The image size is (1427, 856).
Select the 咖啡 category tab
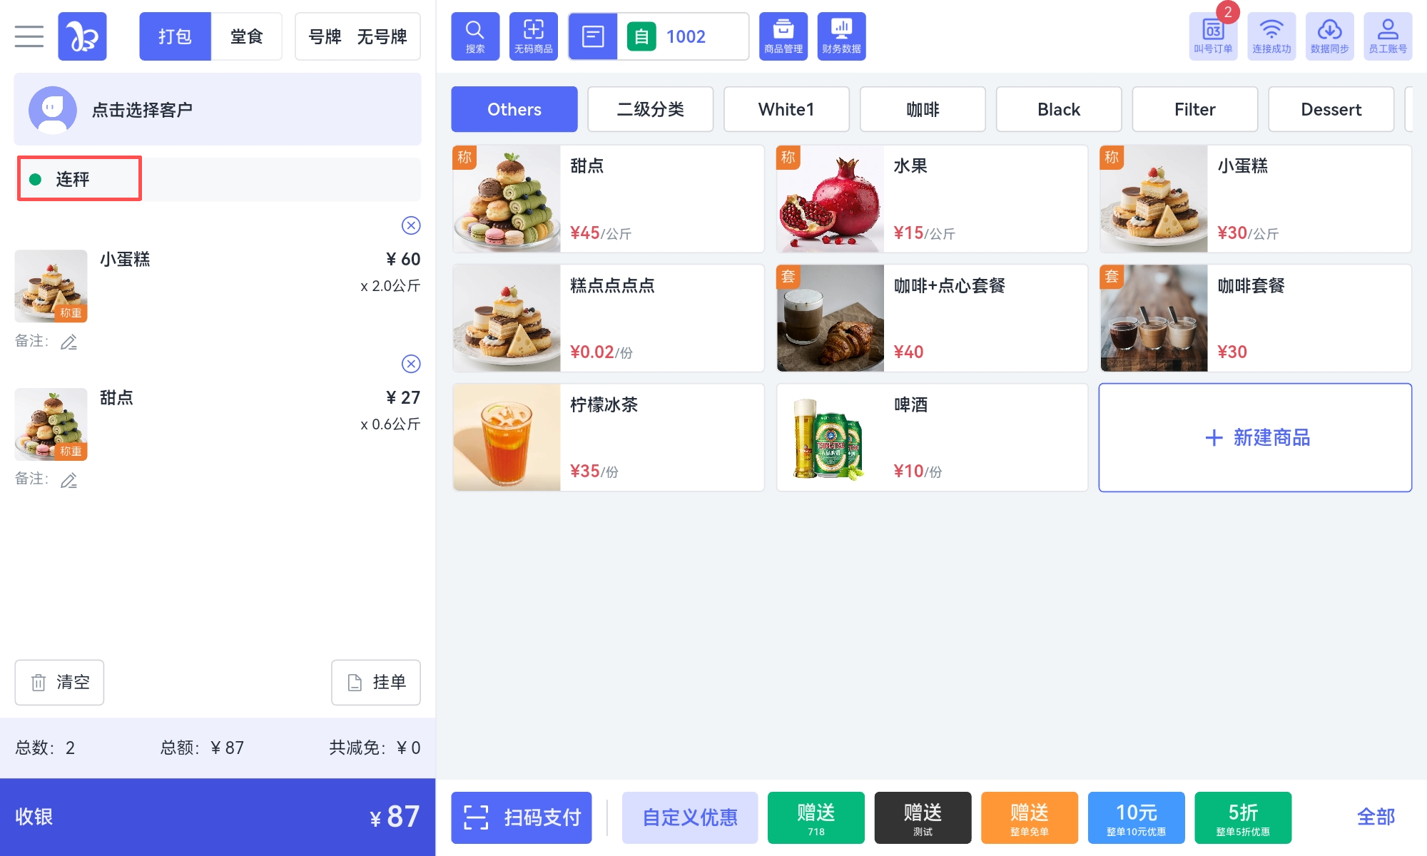click(x=923, y=109)
